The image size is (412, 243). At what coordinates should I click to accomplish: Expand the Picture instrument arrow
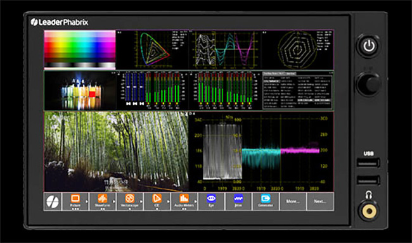click(87, 201)
